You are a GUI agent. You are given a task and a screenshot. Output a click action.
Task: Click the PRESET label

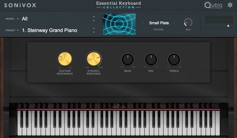[x=10, y=30]
